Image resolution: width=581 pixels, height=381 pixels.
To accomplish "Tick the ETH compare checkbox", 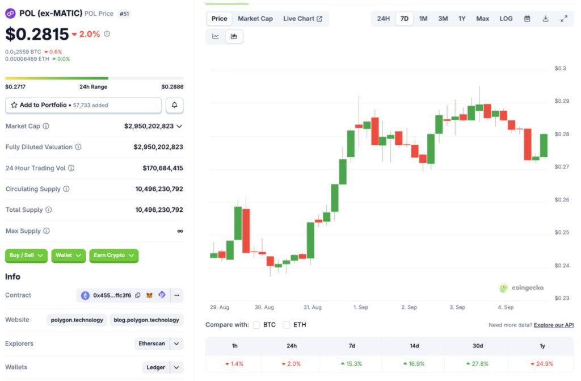I will [x=287, y=325].
